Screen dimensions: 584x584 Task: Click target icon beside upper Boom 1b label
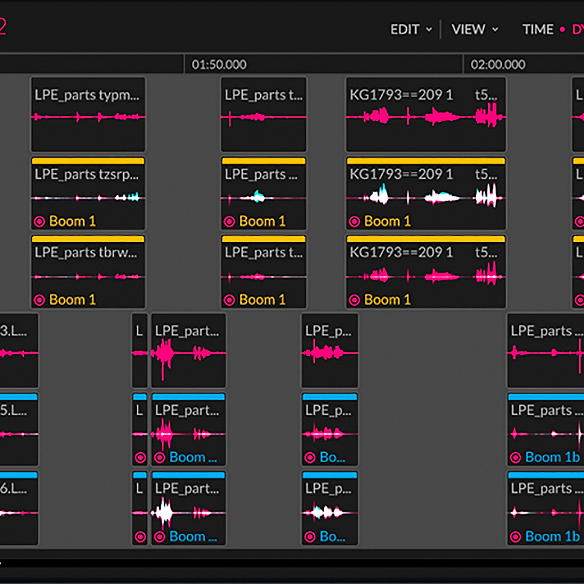(515, 458)
